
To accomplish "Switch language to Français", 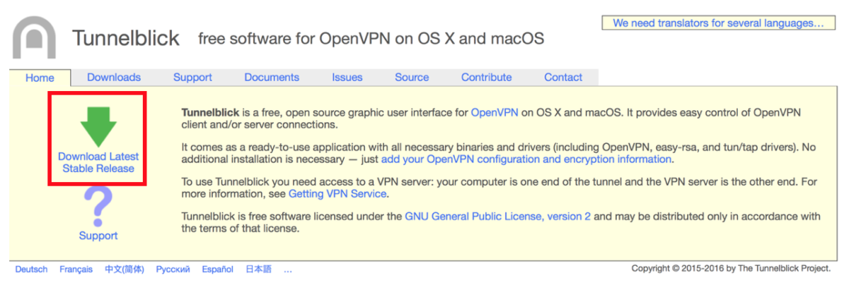I will 76,269.
